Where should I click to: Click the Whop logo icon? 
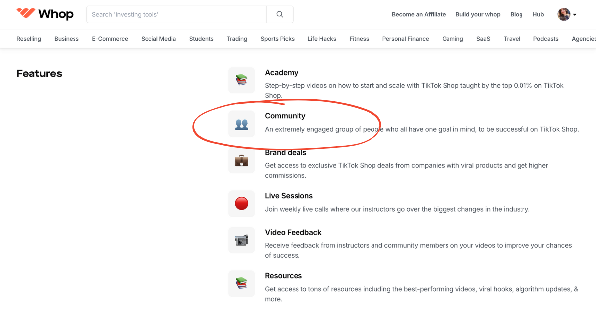coord(25,14)
